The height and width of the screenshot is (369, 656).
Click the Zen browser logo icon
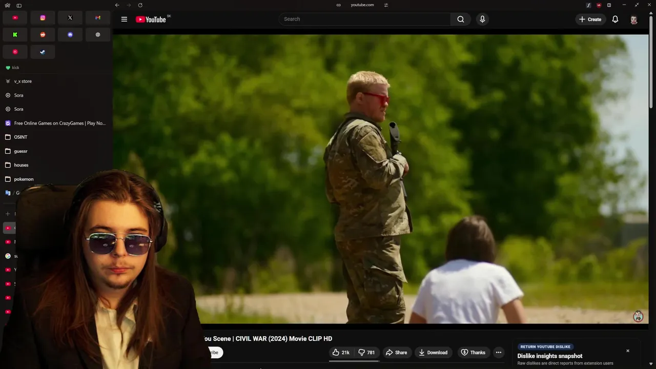click(x=7, y=5)
